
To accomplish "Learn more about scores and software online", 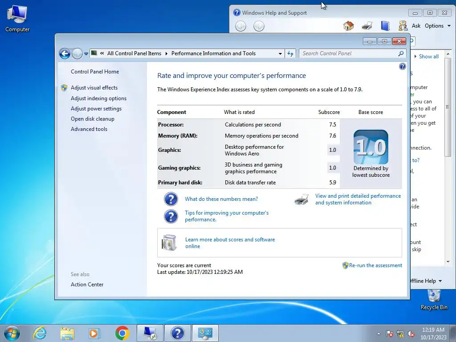I will click(230, 243).
